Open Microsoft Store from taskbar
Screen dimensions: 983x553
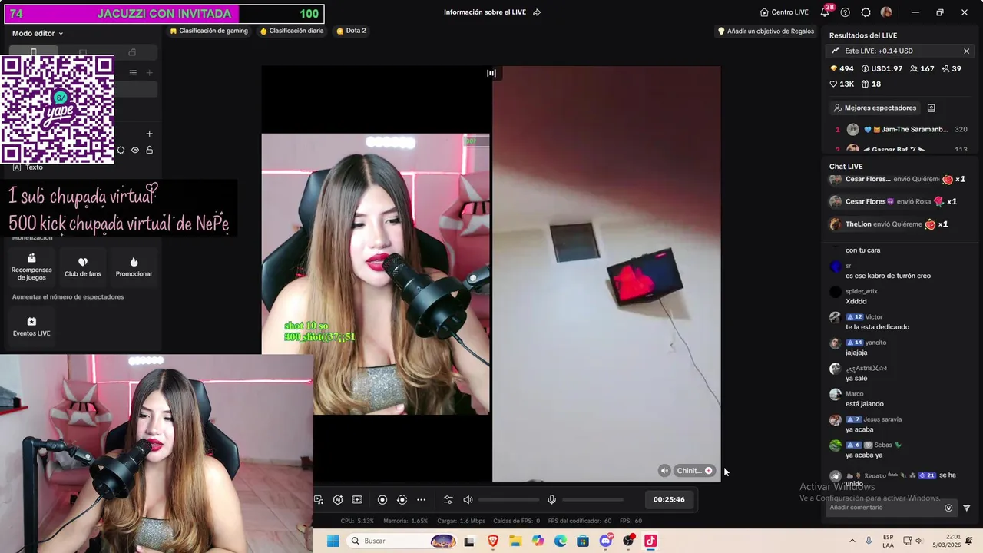click(x=583, y=541)
